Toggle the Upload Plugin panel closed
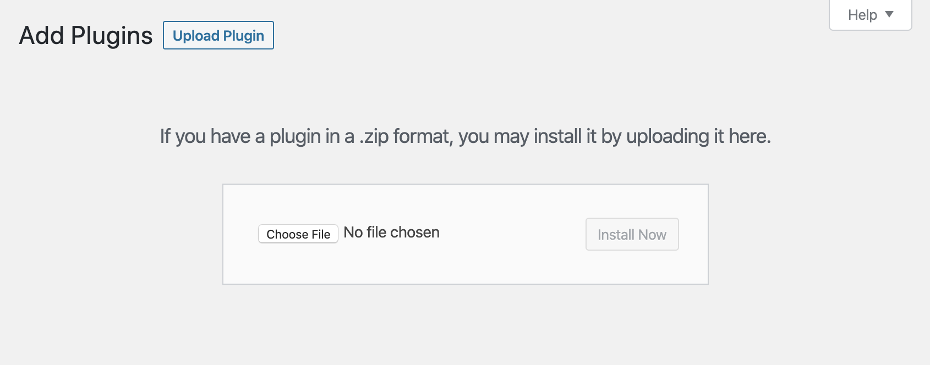Screen dimensions: 930x365 click(x=218, y=36)
